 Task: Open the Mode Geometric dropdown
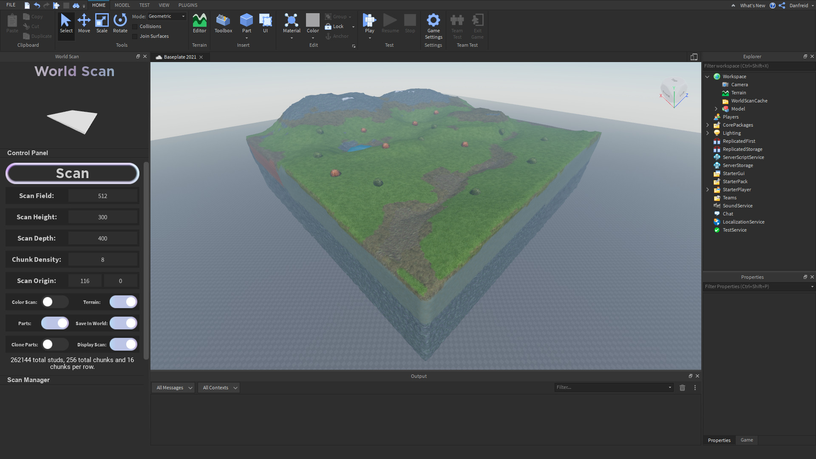[x=167, y=16]
